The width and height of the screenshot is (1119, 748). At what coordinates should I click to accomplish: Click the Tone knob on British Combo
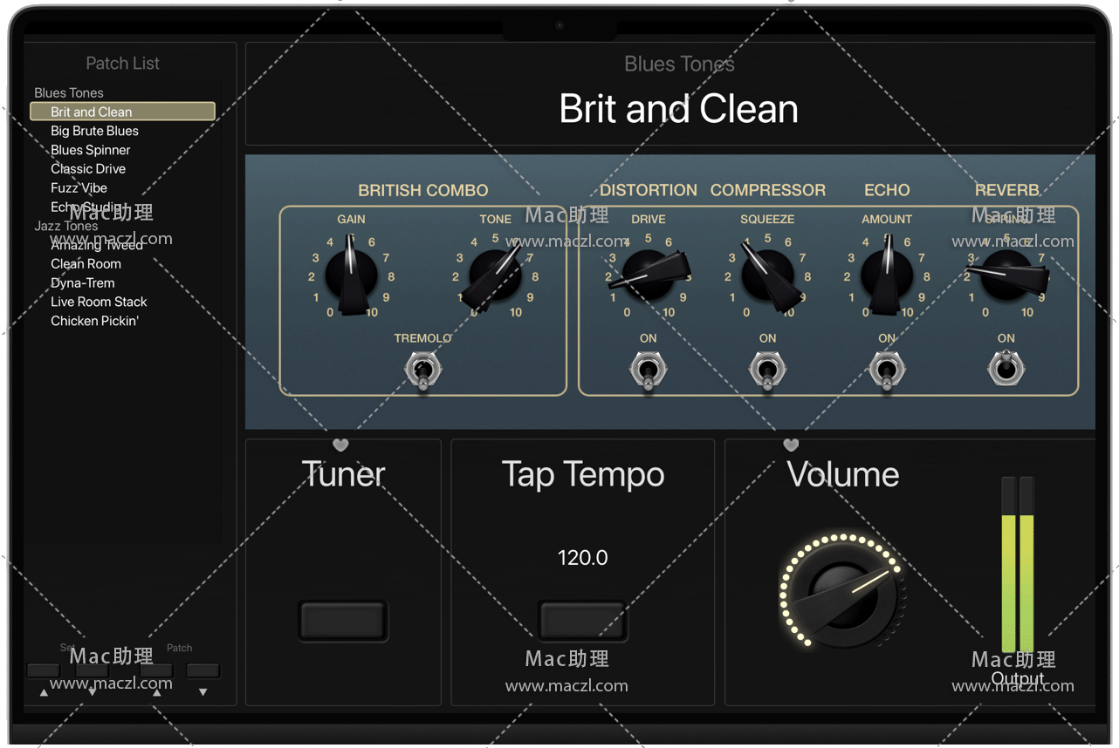495,275
